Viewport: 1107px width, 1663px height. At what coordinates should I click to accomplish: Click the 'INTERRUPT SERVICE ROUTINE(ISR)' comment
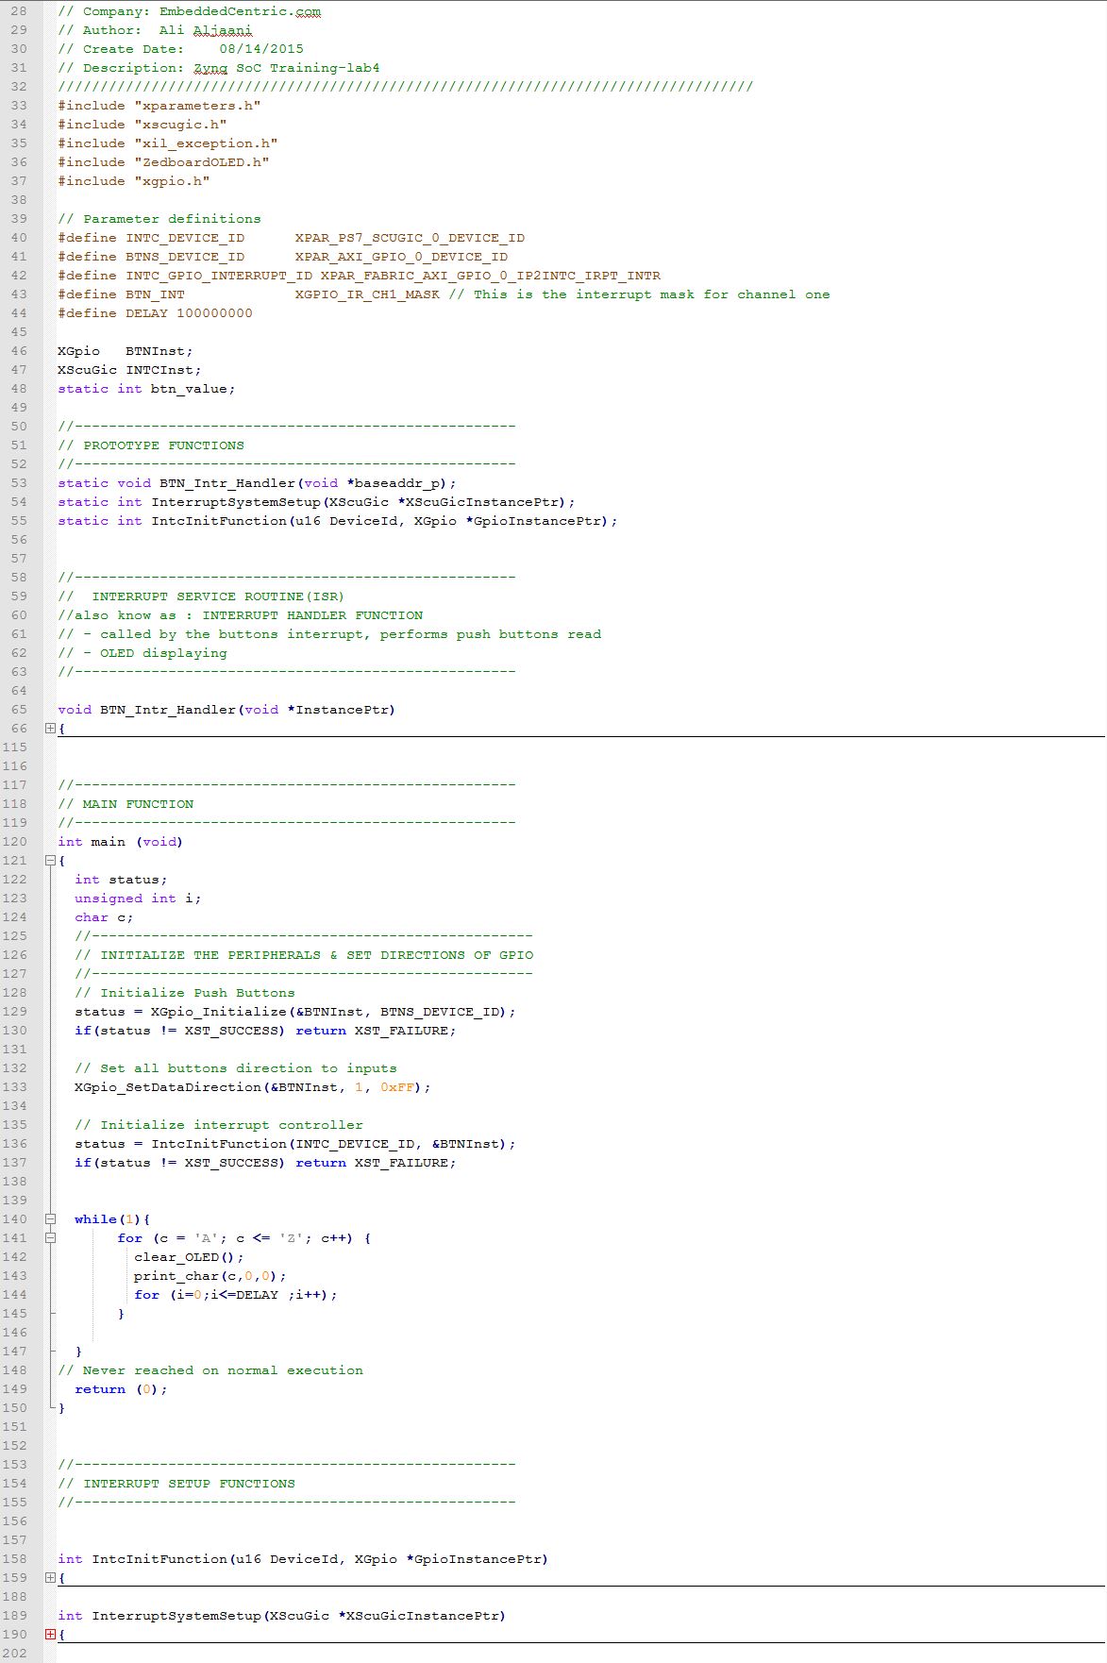201,596
